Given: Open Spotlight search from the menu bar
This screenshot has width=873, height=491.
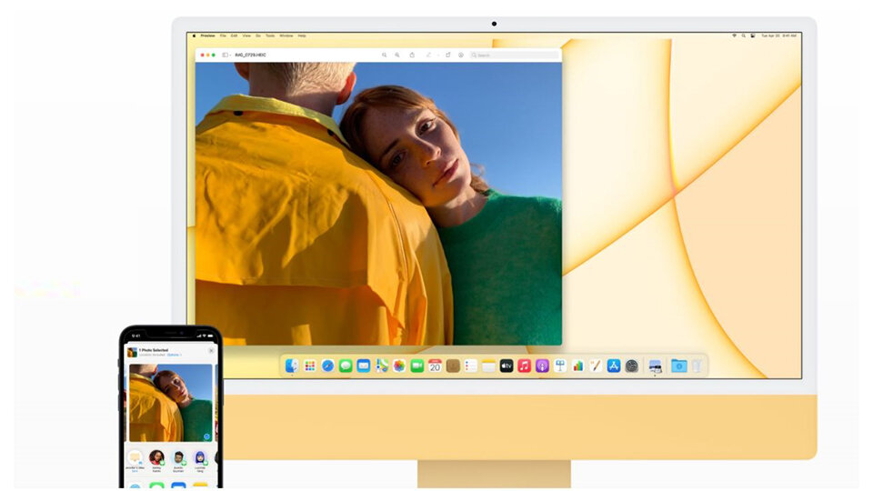Looking at the screenshot, I should pyautogui.click(x=743, y=35).
